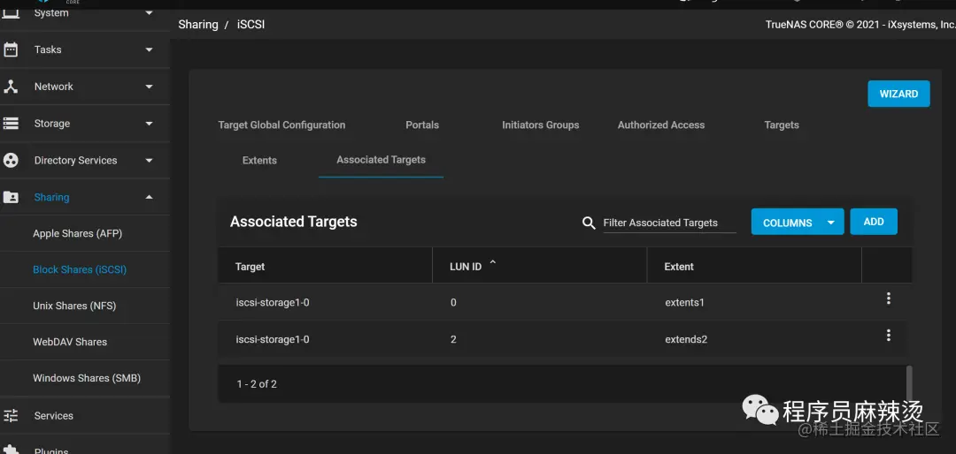Click the Sharing folder icon
The image size is (956, 454).
[x=11, y=197]
